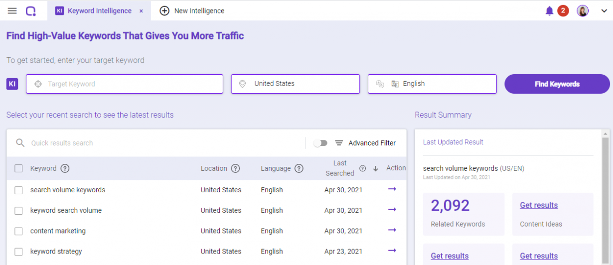Click Get results link below Related Keywords
Image resolution: width=613 pixels, height=265 pixels.
pyautogui.click(x=450, y=256)
